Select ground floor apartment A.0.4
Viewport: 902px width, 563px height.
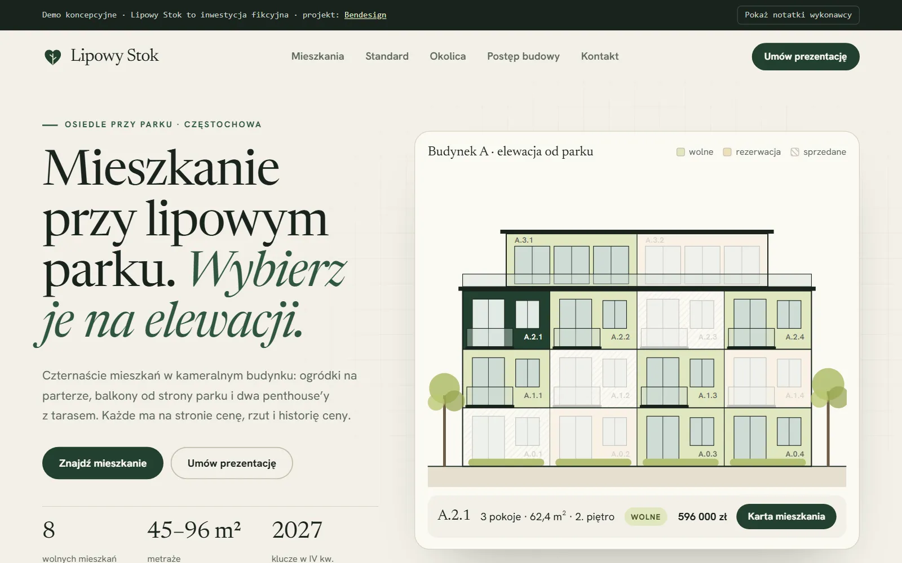[768, 437]
